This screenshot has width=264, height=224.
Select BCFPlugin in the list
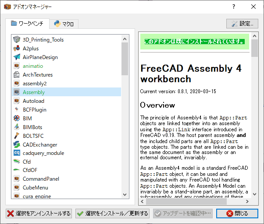click(67, 109)
